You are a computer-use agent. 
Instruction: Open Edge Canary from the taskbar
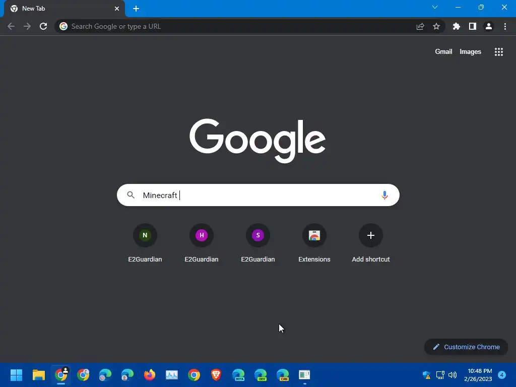click(283, 375)
